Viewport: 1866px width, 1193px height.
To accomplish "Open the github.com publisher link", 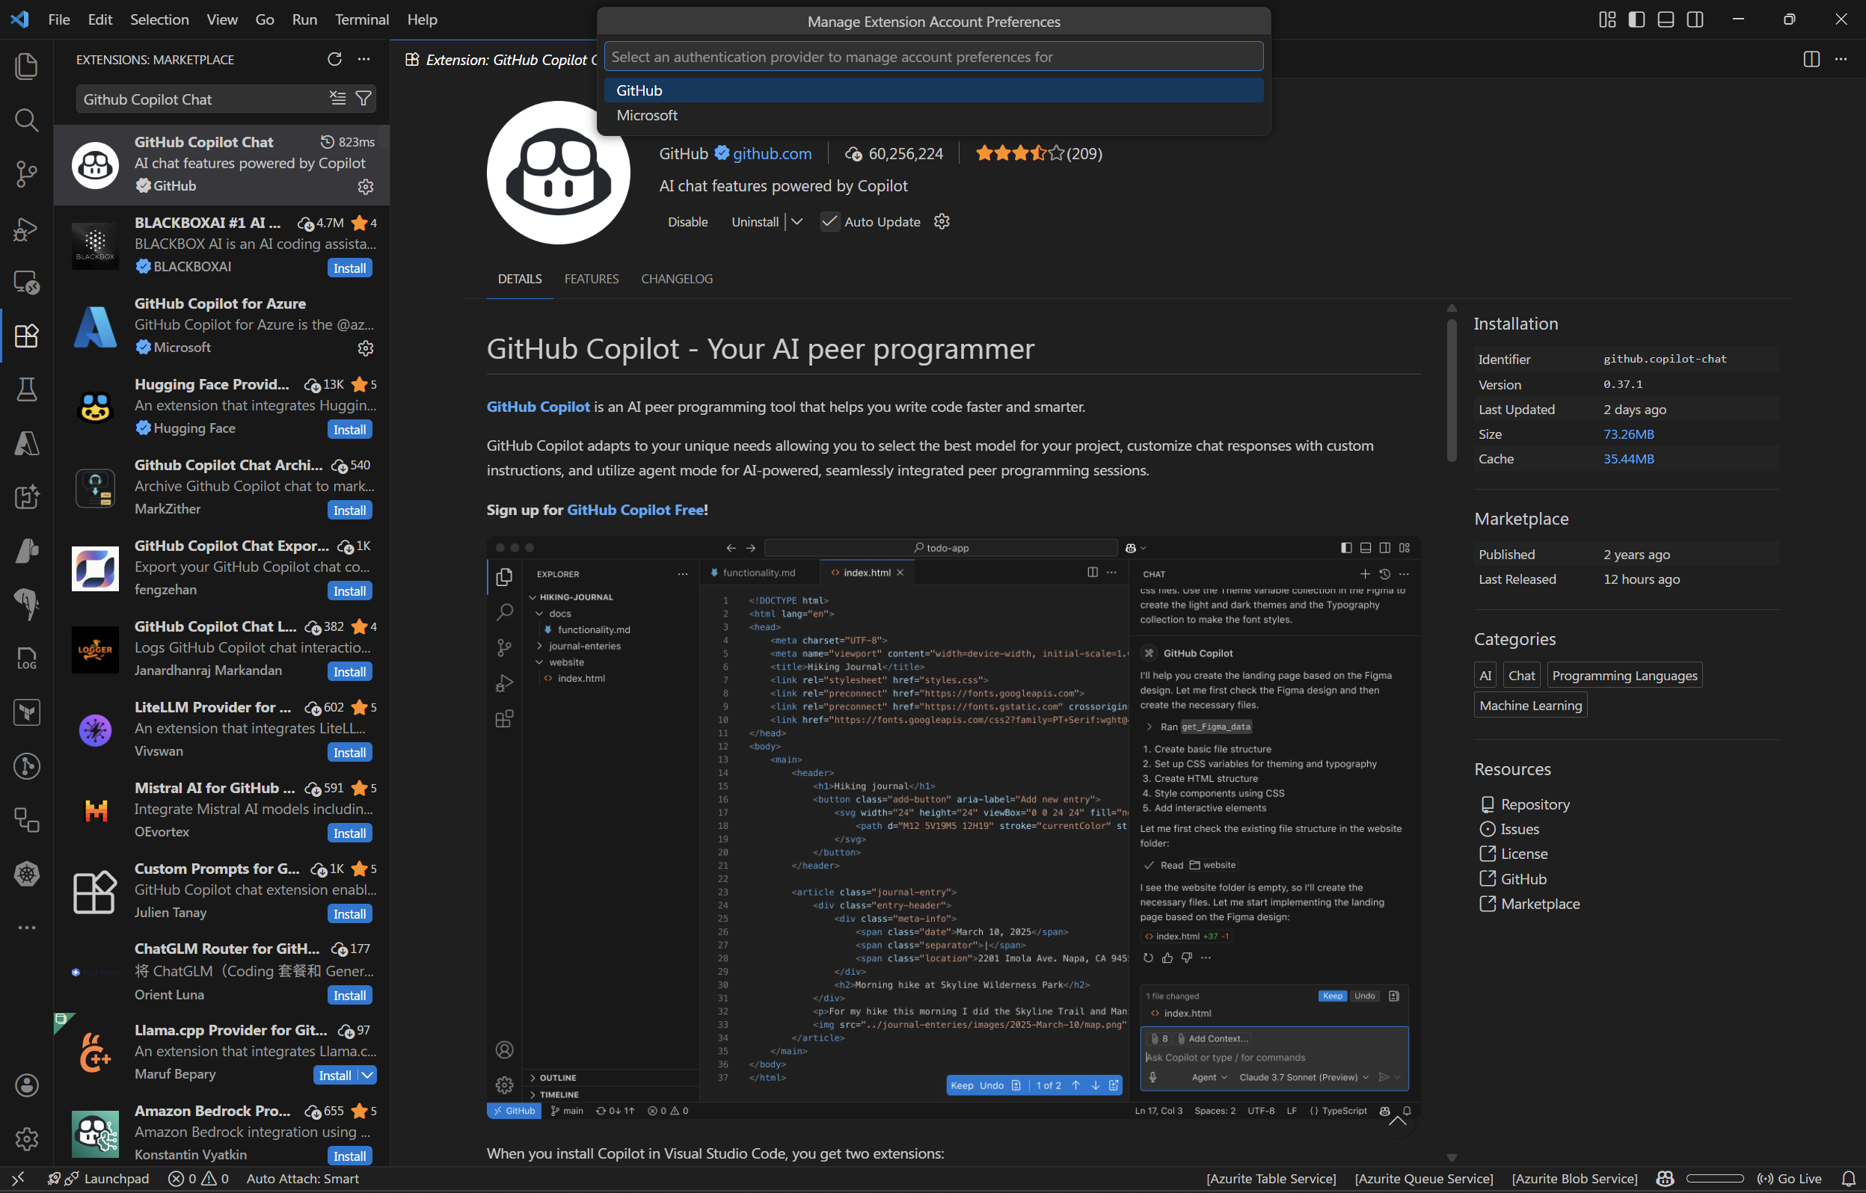I will coord(772,153).
